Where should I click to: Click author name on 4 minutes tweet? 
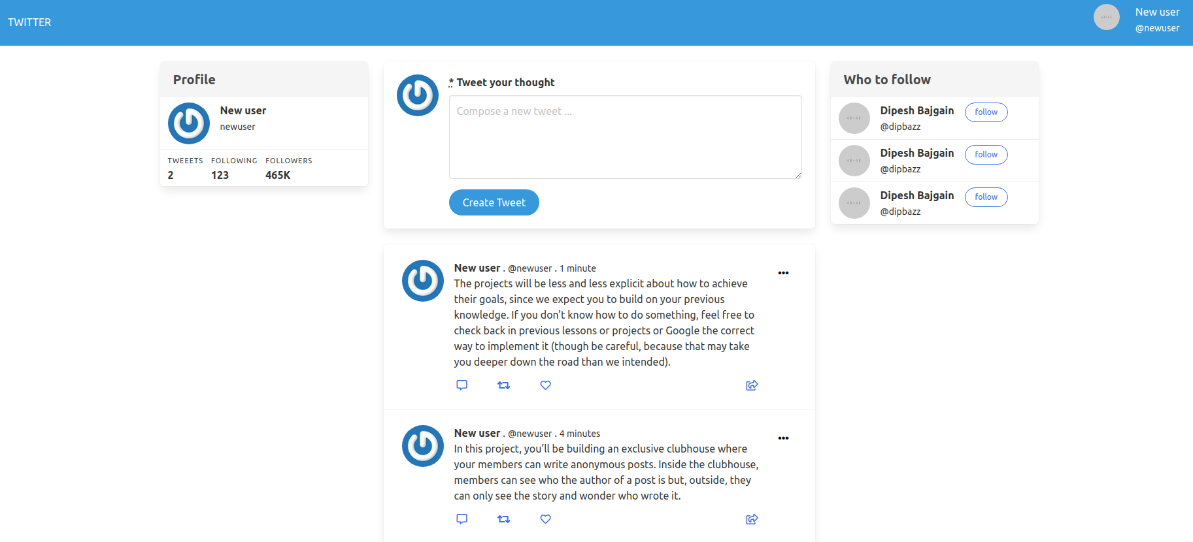(477, 433)
